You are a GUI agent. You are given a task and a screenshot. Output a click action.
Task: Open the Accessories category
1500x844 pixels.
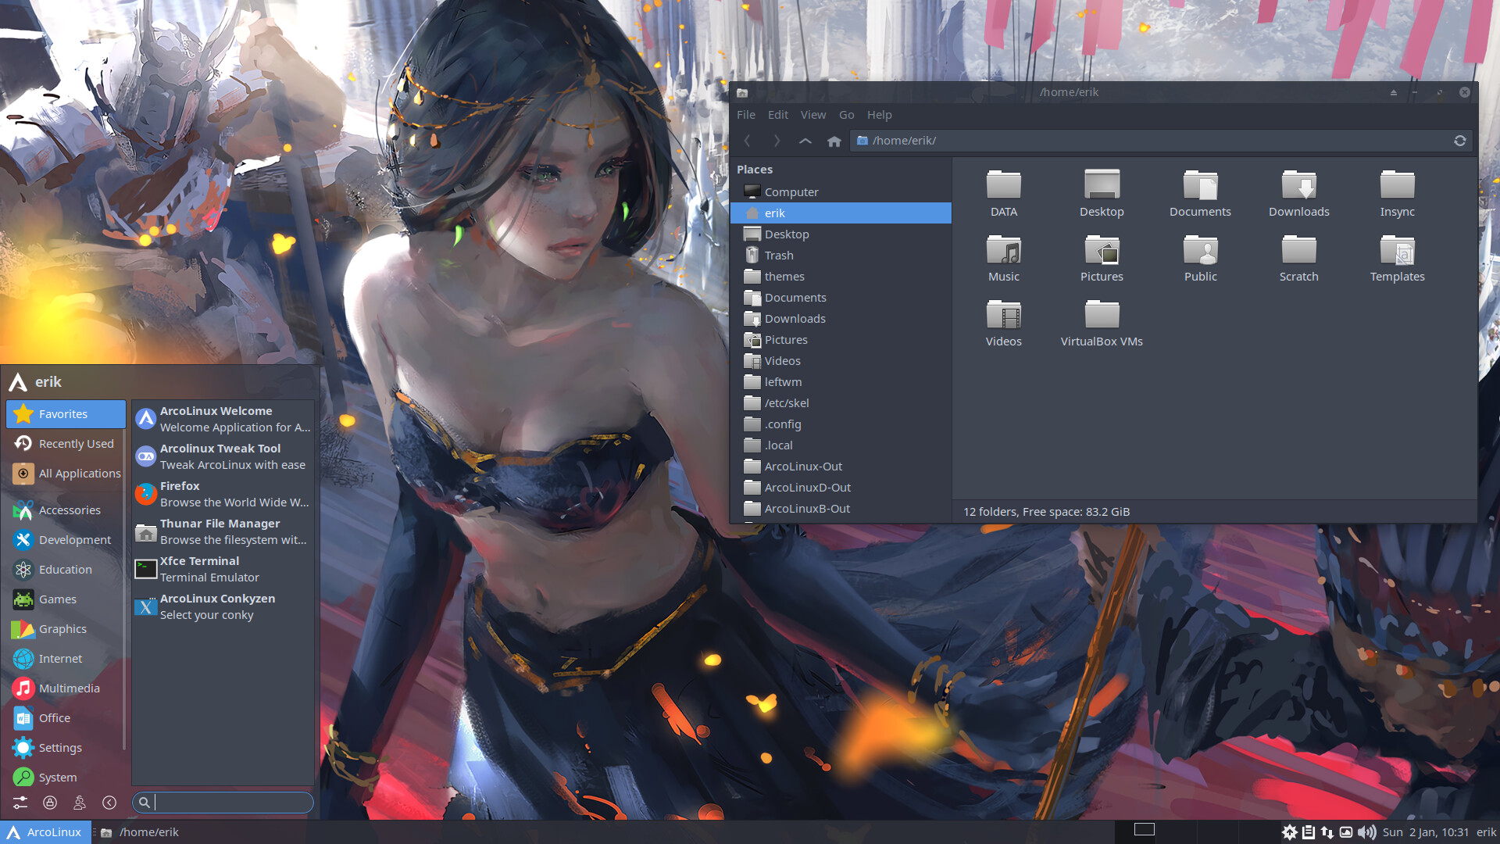tap(66, 510)
